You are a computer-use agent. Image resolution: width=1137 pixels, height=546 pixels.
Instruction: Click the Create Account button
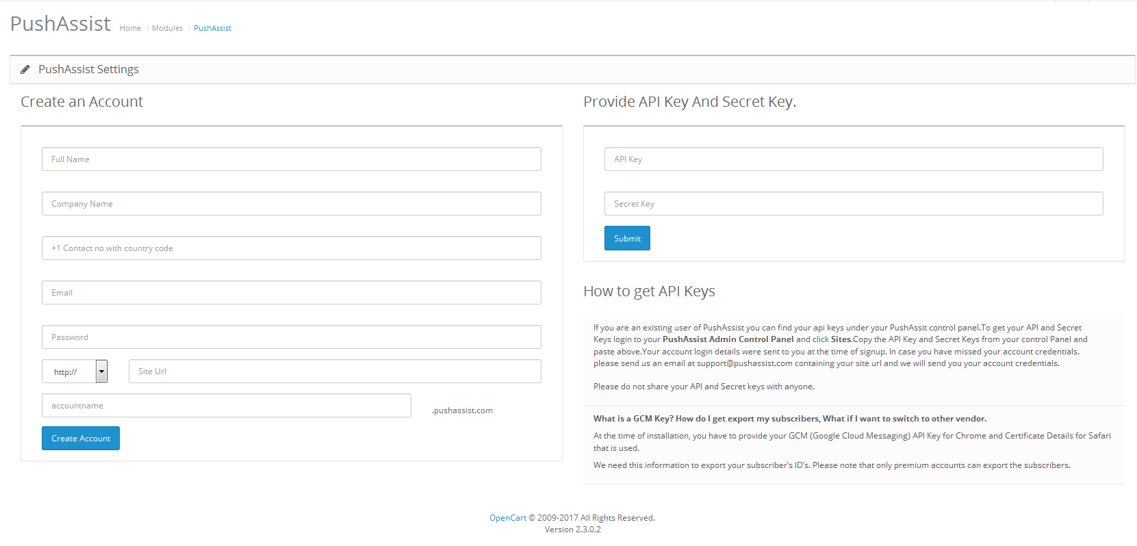(81, 438)
